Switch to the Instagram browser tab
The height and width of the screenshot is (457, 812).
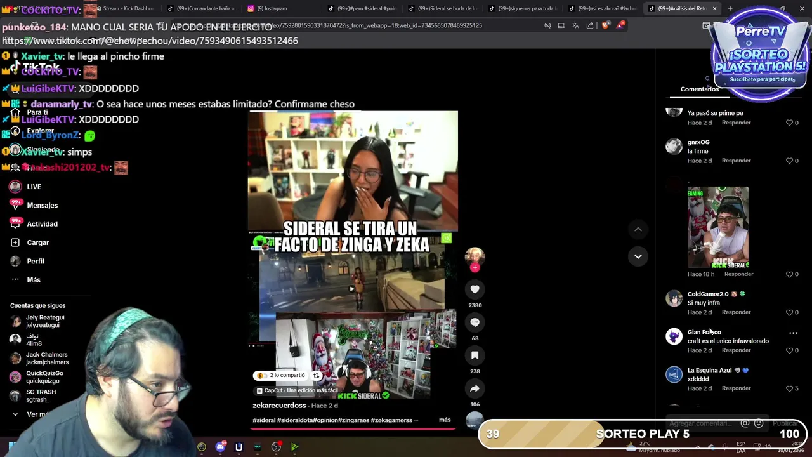pyautogui.click(x=279, y=8)
